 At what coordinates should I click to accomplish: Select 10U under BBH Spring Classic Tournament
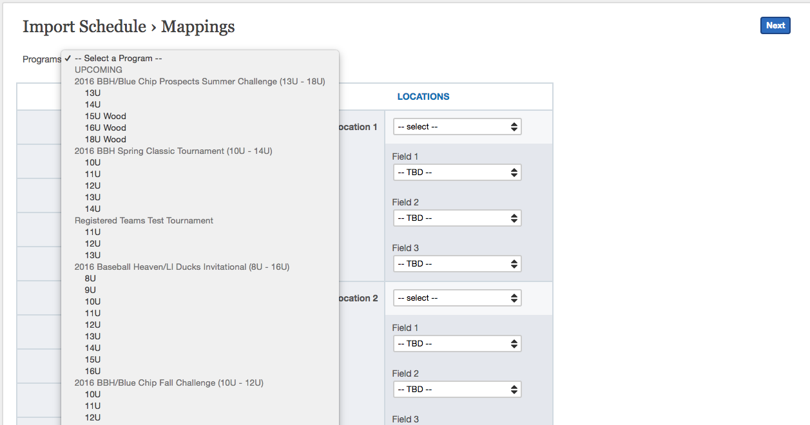[x=200, y=162]
